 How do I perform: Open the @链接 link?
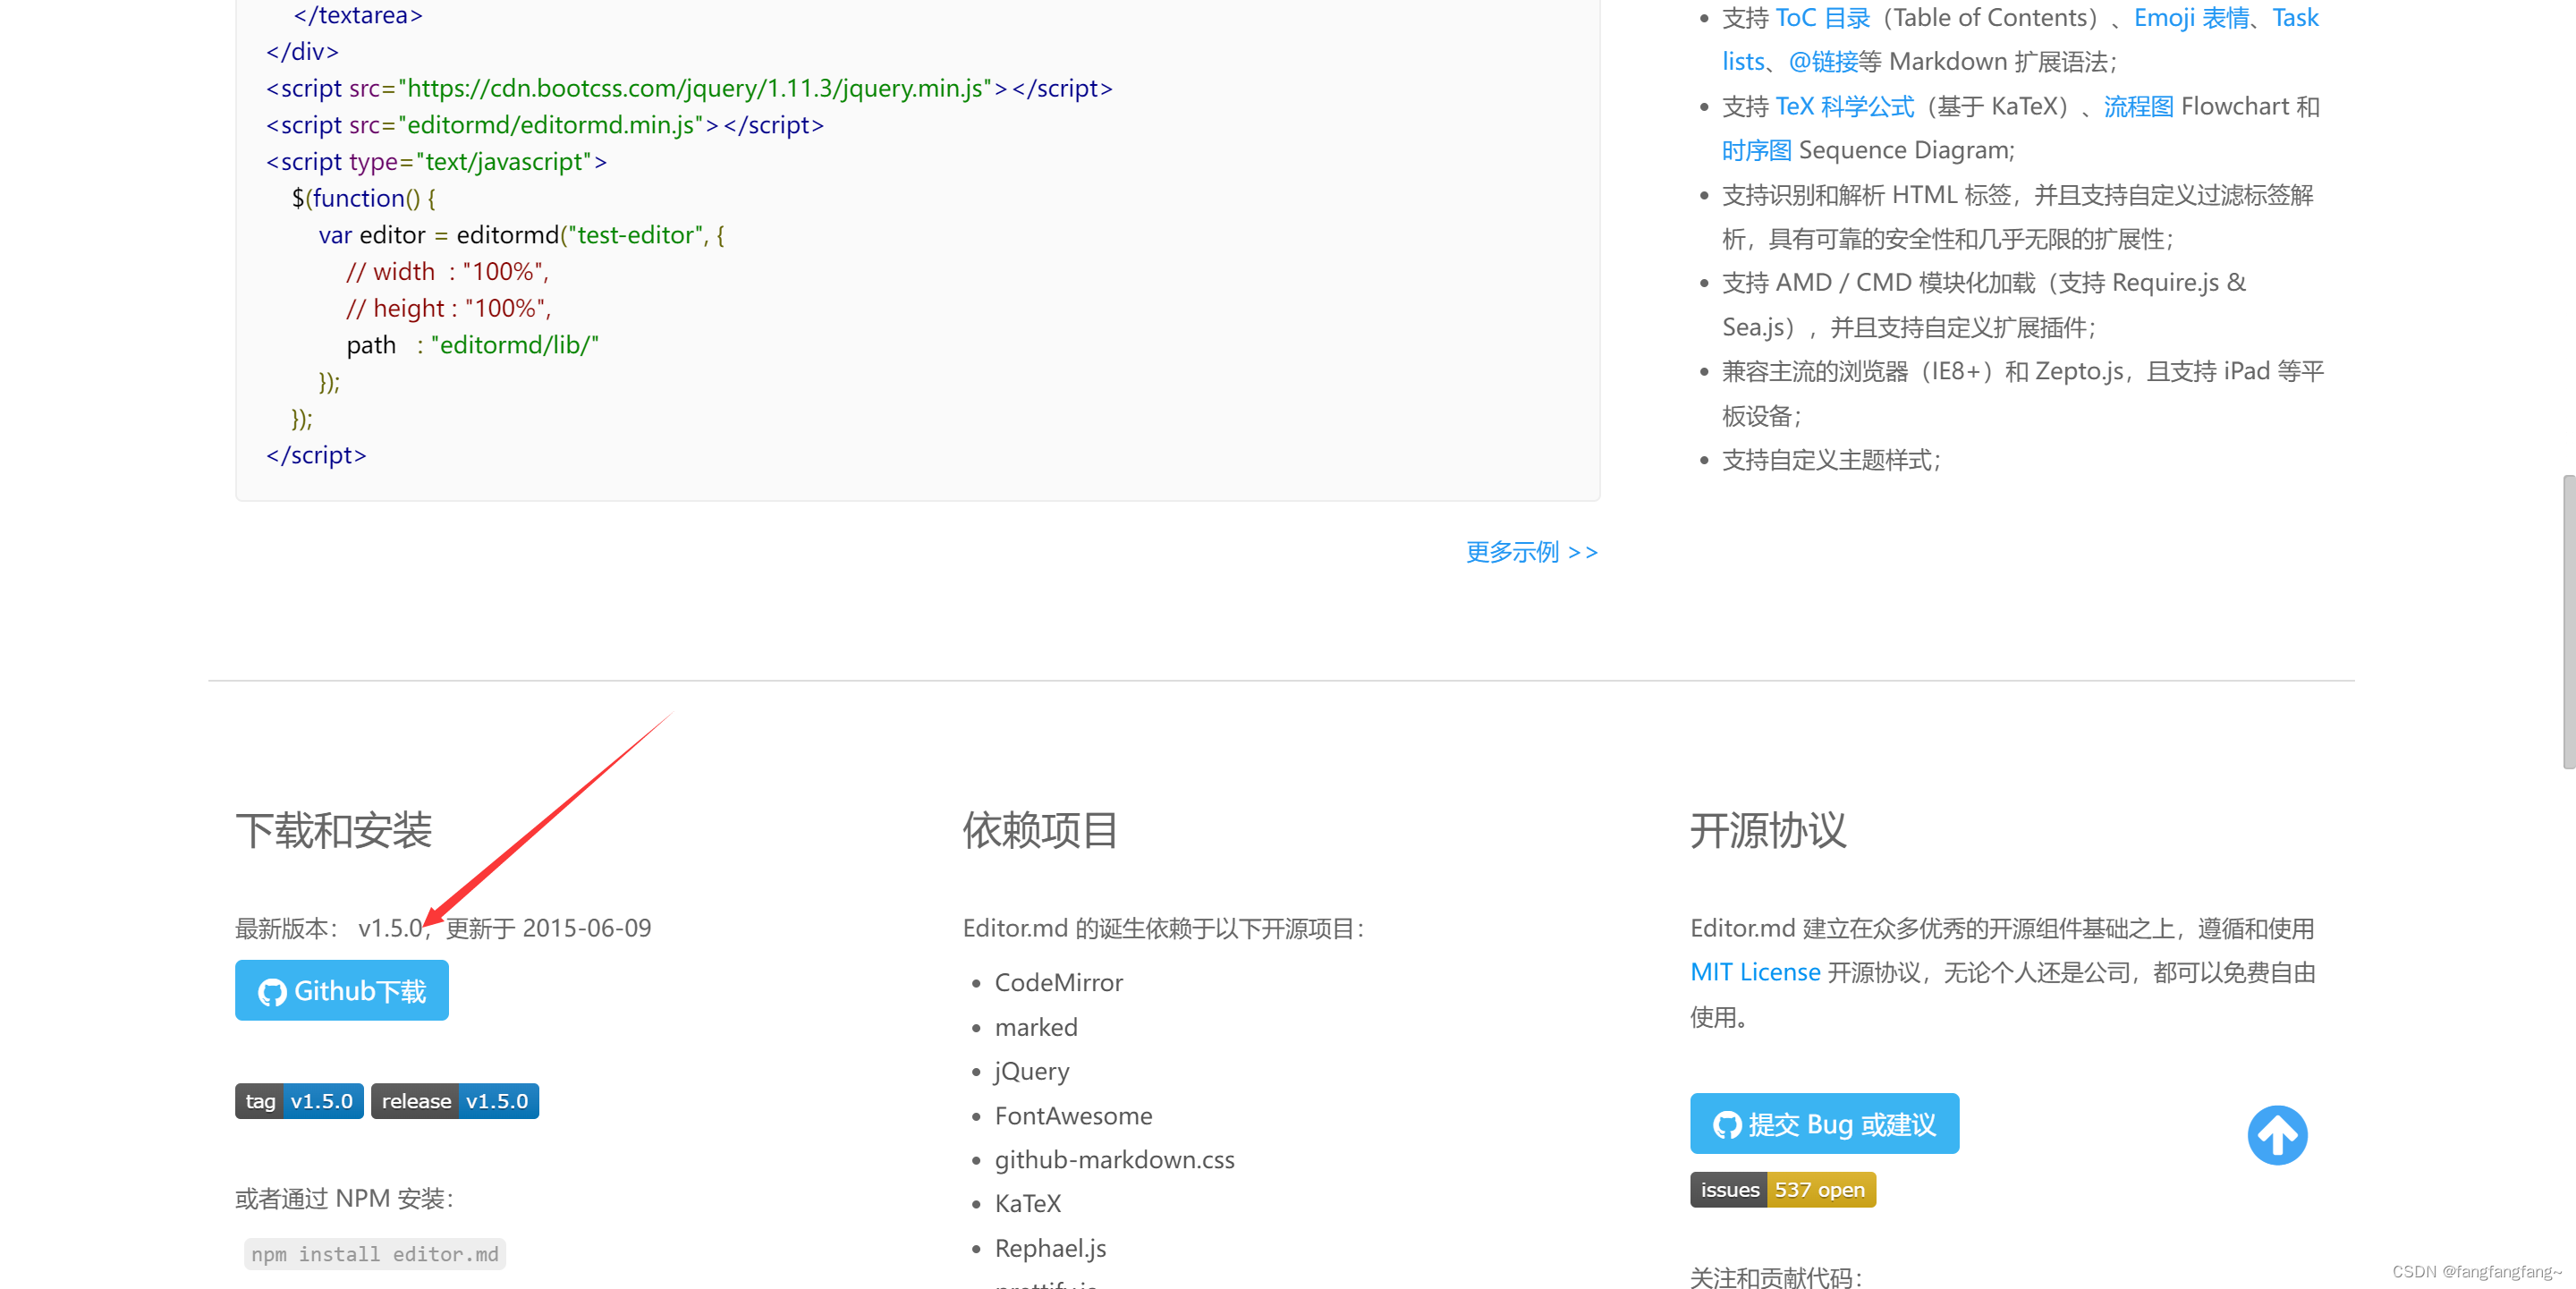tap(1822, 62)
